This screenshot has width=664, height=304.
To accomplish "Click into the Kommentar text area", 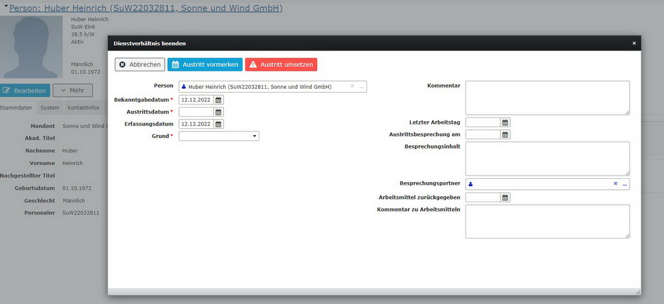I will [547, 98].
